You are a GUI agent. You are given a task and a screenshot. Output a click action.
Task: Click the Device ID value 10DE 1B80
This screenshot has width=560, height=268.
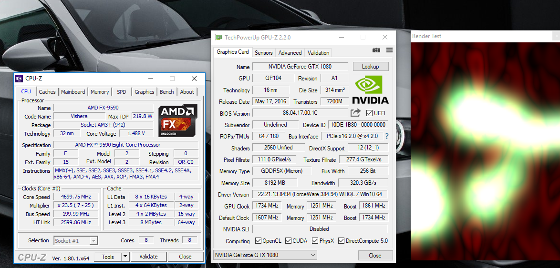[x=358, y=125]
